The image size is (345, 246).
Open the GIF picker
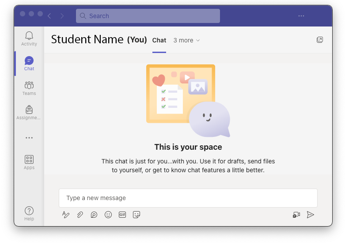pyautogui.click(x=122, y=215)
